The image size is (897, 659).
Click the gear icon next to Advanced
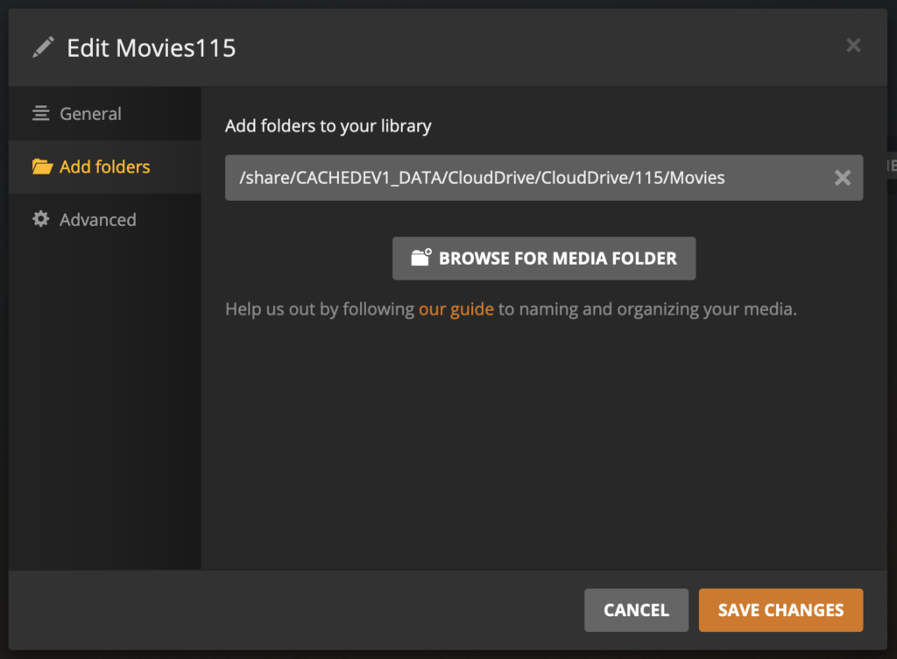click(40, 219)
